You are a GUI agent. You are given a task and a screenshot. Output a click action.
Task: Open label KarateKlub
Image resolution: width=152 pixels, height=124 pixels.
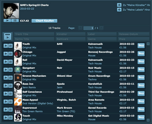coord(95,84)
